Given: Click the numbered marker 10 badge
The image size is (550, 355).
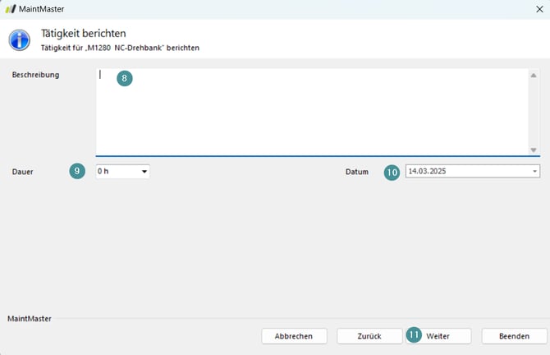Looking at the screenshot, I should click(x=392, y=172).
